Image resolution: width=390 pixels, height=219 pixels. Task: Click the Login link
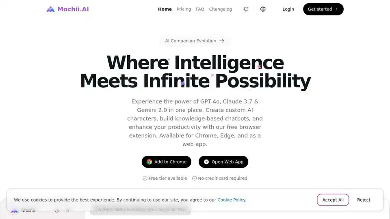pos(288,9)
